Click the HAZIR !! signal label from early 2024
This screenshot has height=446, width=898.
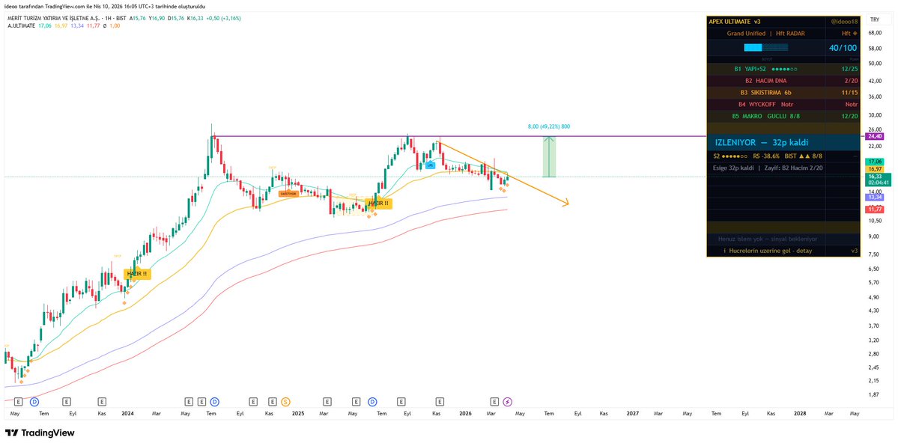point(138,274)
